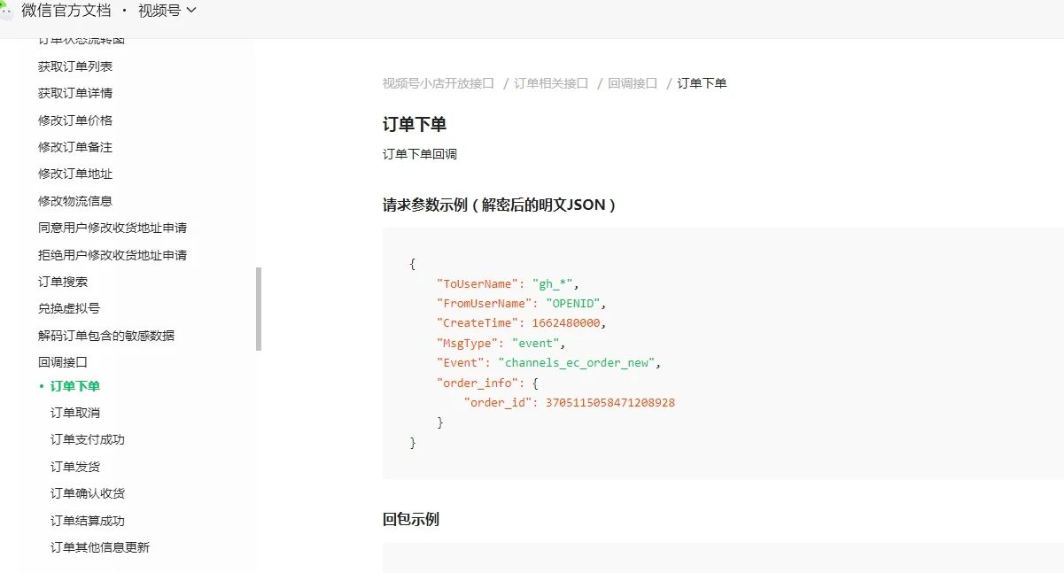Viewport: 1064px width, 573px height.
Task: Select 兑换虚拟号 in the sidebar
Action: tap(69, 308)
